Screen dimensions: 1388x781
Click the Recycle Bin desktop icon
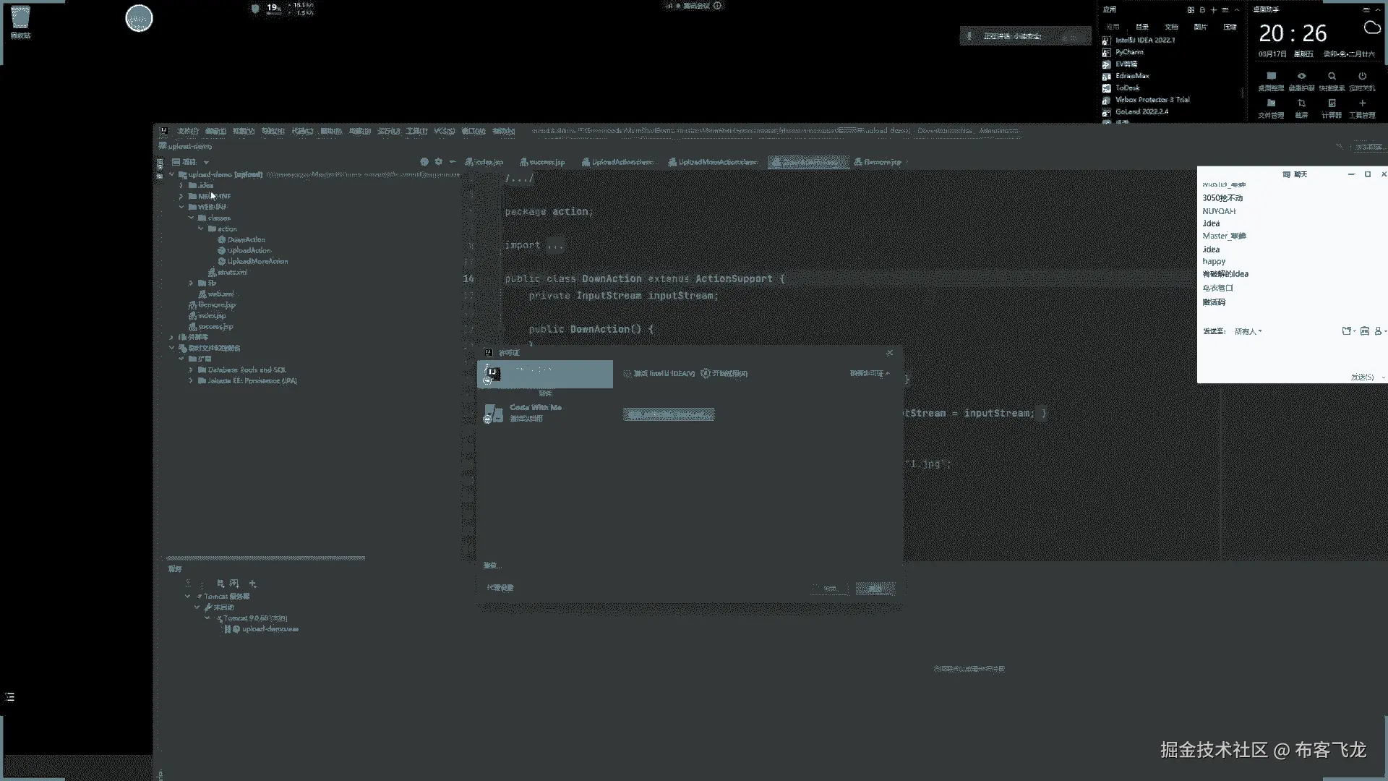click(20, 20)
